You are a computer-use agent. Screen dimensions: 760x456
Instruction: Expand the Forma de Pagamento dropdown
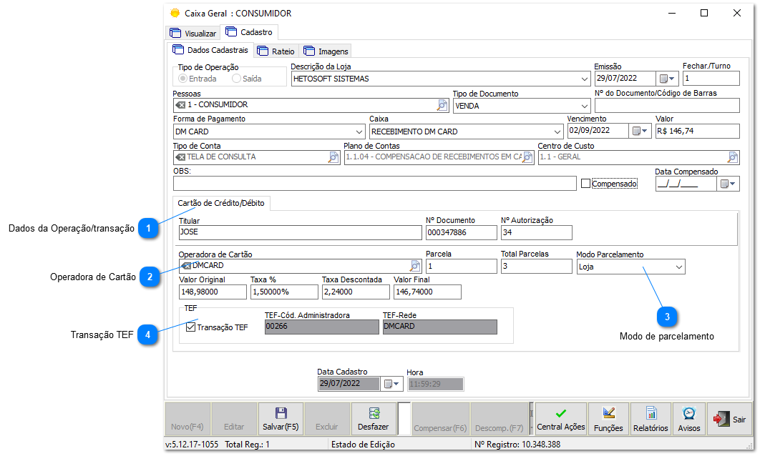[x=359, y=132]
